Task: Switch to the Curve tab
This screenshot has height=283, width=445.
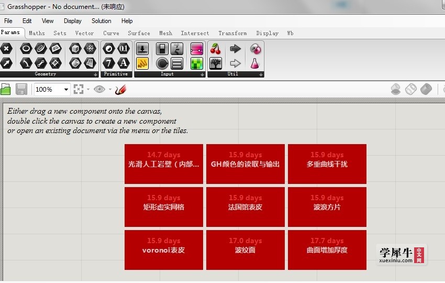Action: click(111, 33)
